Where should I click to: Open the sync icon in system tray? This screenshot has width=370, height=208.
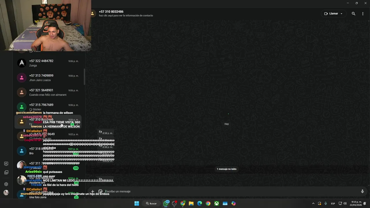pyautogui.click(x=319, y=203)
